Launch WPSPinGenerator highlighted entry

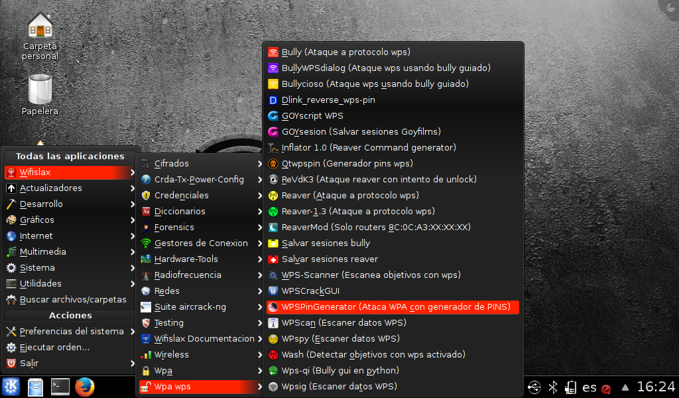click(x=393, y=307)
